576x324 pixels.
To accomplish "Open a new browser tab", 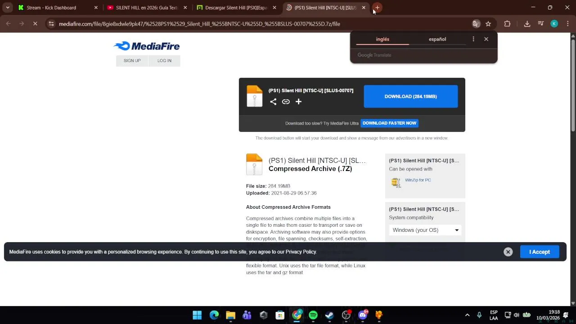I will point(377,8).
